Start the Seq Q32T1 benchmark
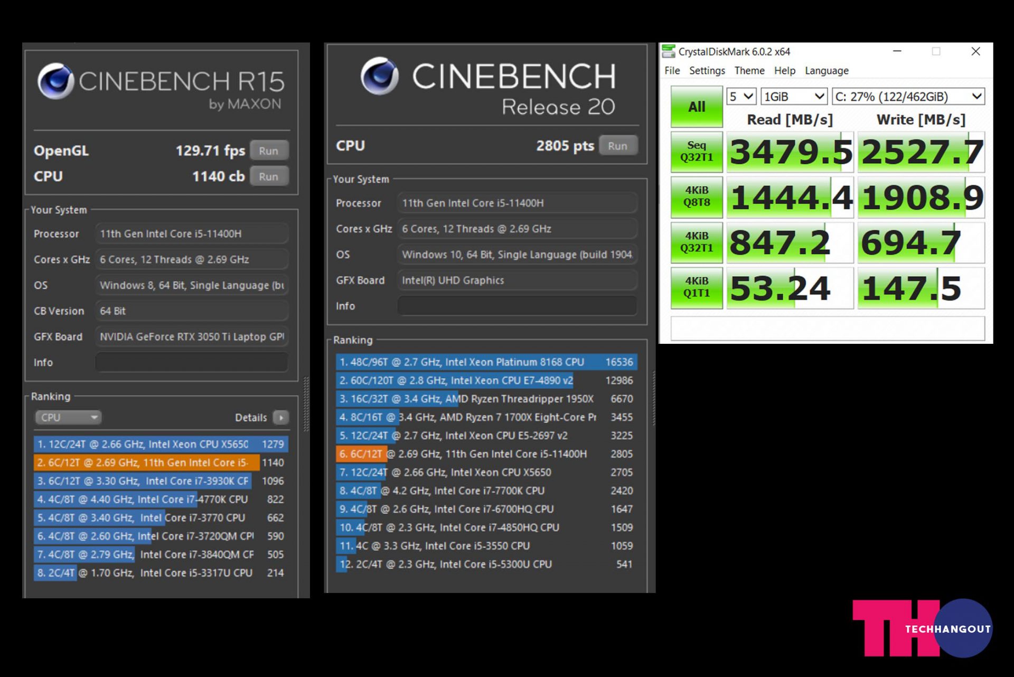The height and width of the screenshot is (677, 1014). click(697, 152)
